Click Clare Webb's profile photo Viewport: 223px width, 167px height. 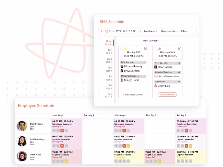coord(22,156)
